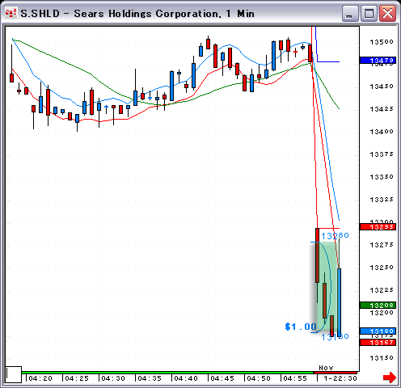Image resolution: width=401 pixels, height=388 pixels.
Task: Click the 04:55 time axis label
Action: [x=295, y=378]
